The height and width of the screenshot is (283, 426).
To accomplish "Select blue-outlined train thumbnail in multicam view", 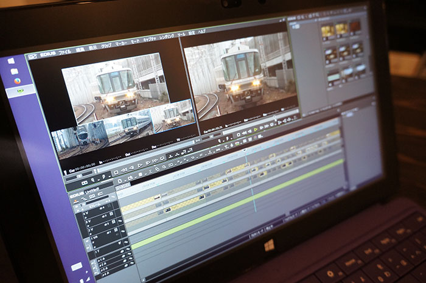I will pos(174,115).
